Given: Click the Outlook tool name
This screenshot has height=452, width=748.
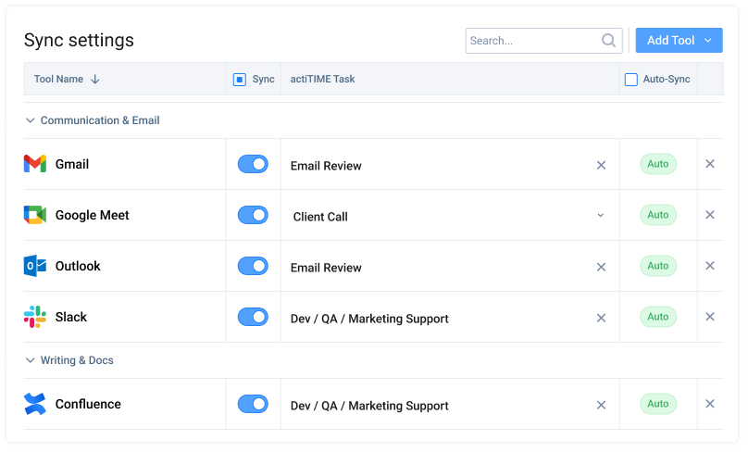Looking at the screenshot, I should tap(78, 266).
